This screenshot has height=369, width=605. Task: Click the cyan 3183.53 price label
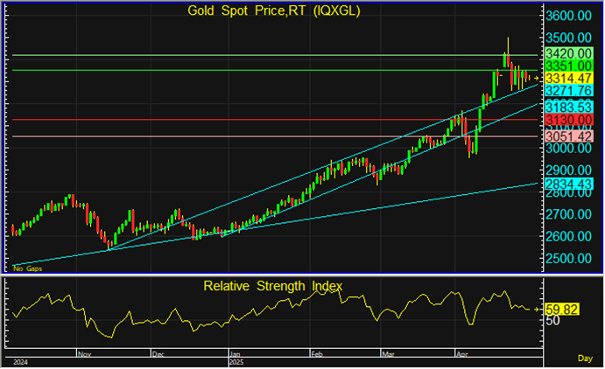568,107
